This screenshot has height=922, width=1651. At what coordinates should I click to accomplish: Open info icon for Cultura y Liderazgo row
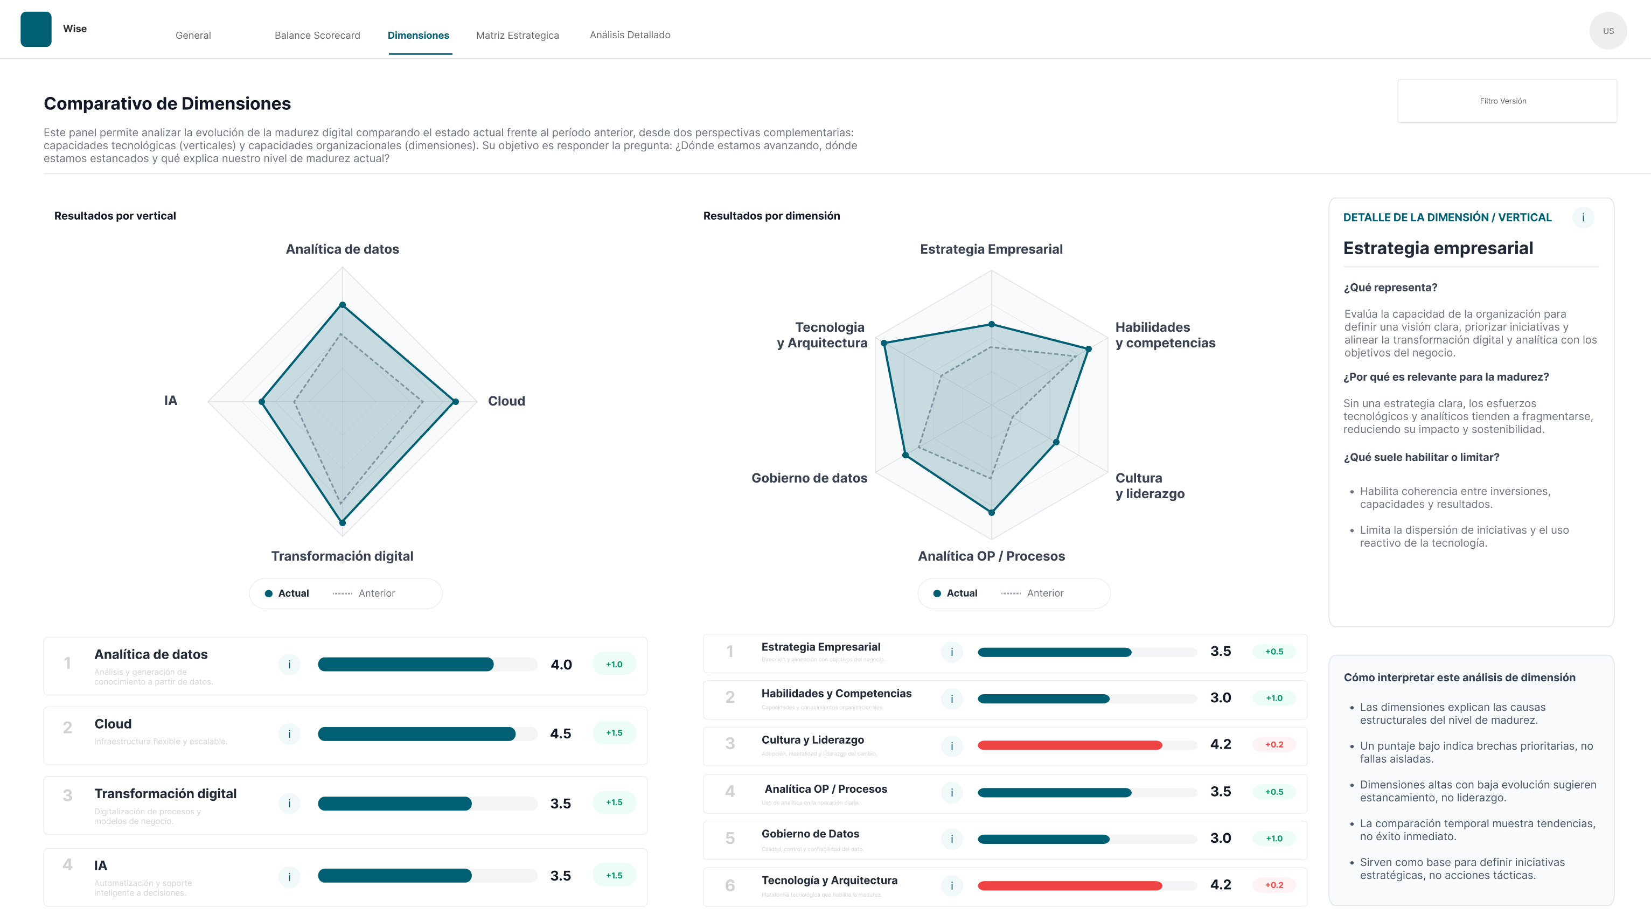[952, 746]
